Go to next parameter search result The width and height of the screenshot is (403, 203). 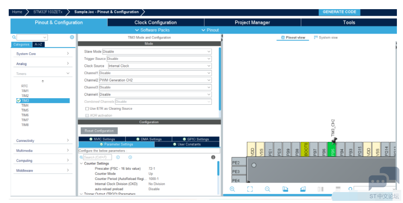tap(130, 157)
